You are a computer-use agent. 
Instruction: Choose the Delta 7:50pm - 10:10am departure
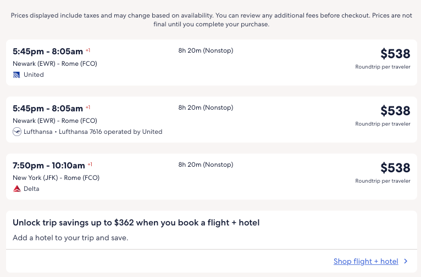(49, 166)
